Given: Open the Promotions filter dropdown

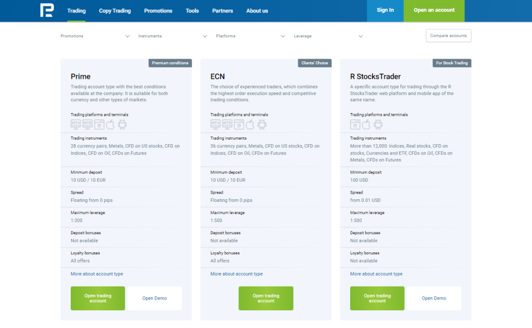Looking at the screenshot, I should pos(94,36).
